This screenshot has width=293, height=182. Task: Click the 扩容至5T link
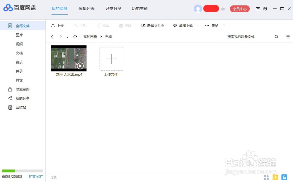click(x=36, y=177)
